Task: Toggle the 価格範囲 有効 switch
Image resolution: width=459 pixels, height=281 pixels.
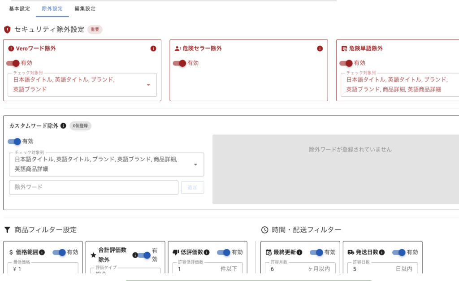Action: pos(60,252)
